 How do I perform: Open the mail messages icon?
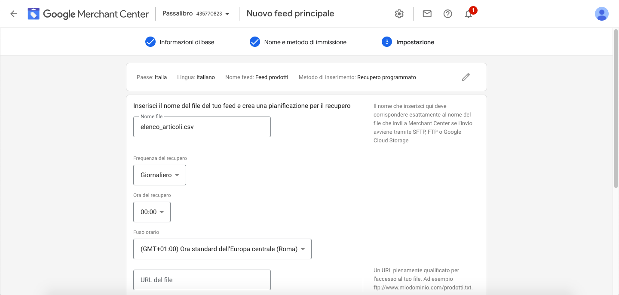coord(427,14)
